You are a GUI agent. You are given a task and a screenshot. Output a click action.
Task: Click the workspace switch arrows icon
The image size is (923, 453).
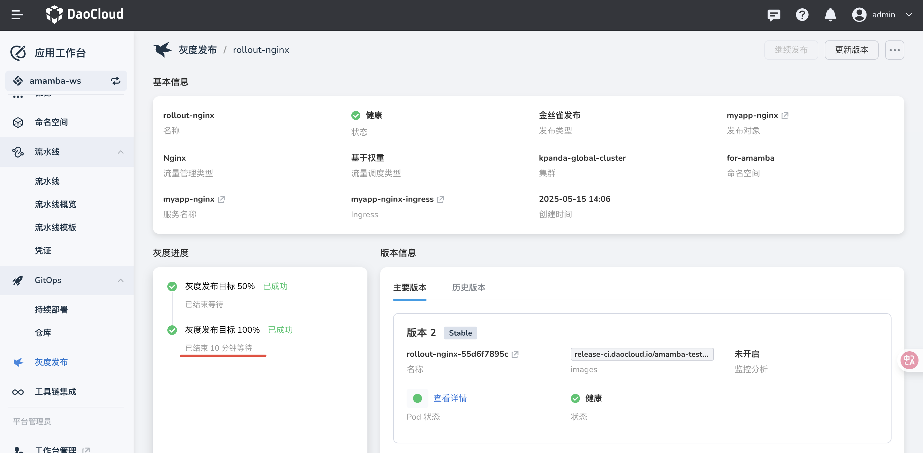tap(115, 81)
